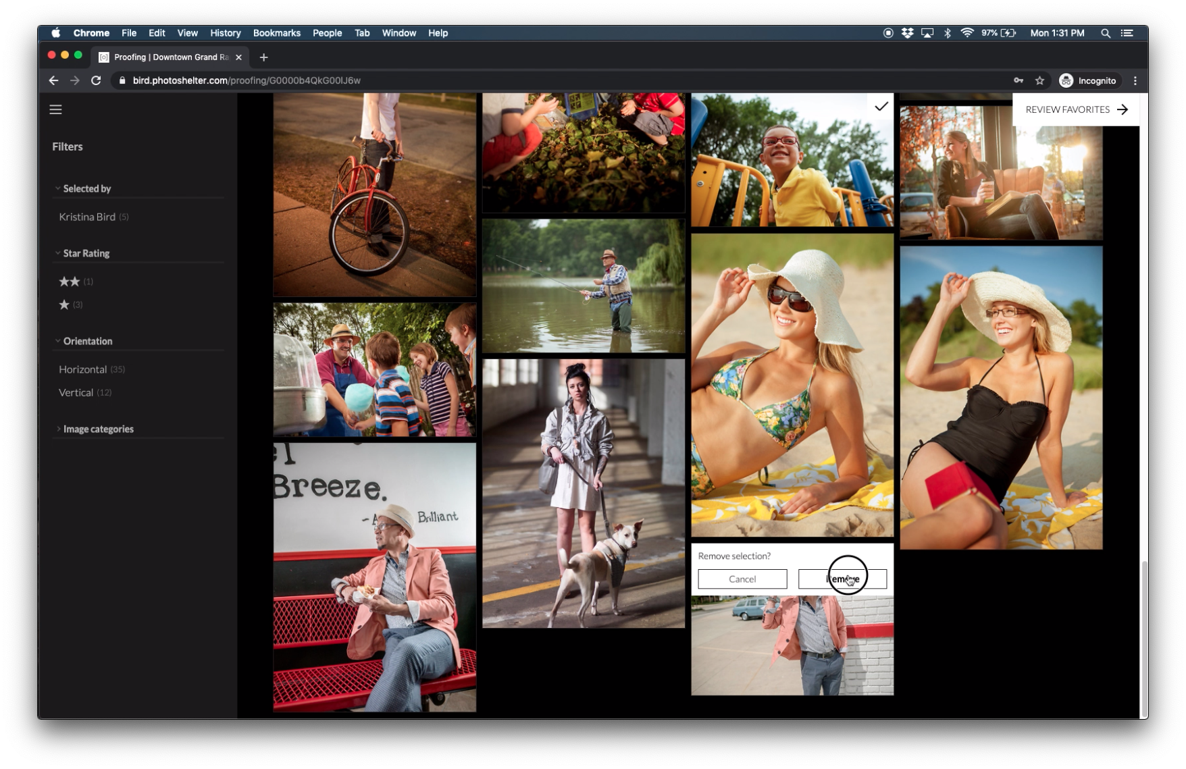Open the Window menu
Image resolution: width=1186 pixels, height=769 pixels.
click(x=398, y=32)
